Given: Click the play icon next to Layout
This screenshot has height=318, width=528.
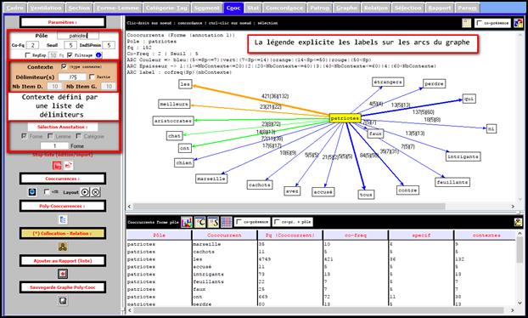Looking at the screenshot, I should tap(85, 192).
